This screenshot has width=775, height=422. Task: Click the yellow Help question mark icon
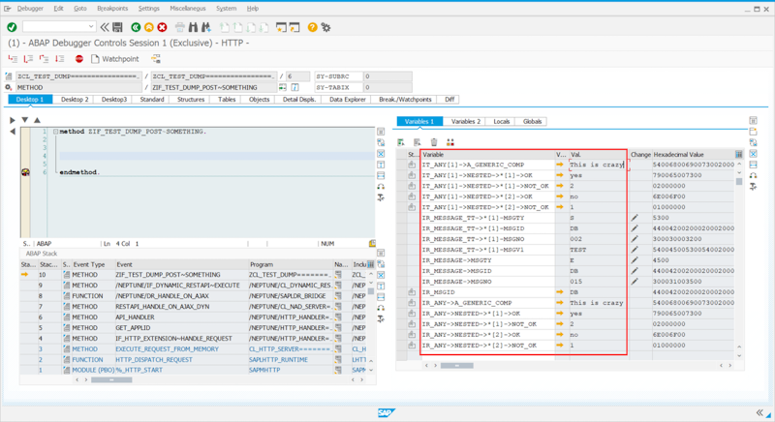[x=312, y=27]
